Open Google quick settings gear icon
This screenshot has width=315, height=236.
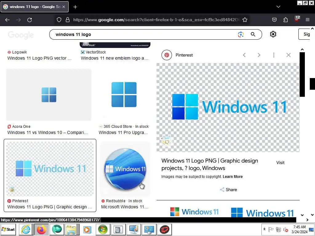coord(273,34)
